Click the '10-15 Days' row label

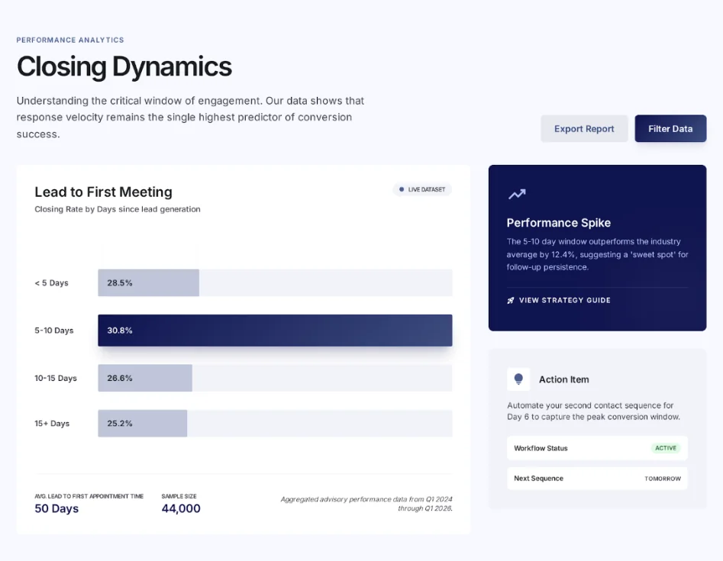(x=56, y=378)
